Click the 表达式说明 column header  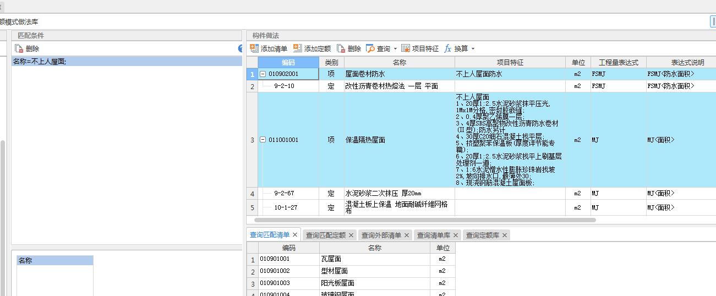point(681,62)
